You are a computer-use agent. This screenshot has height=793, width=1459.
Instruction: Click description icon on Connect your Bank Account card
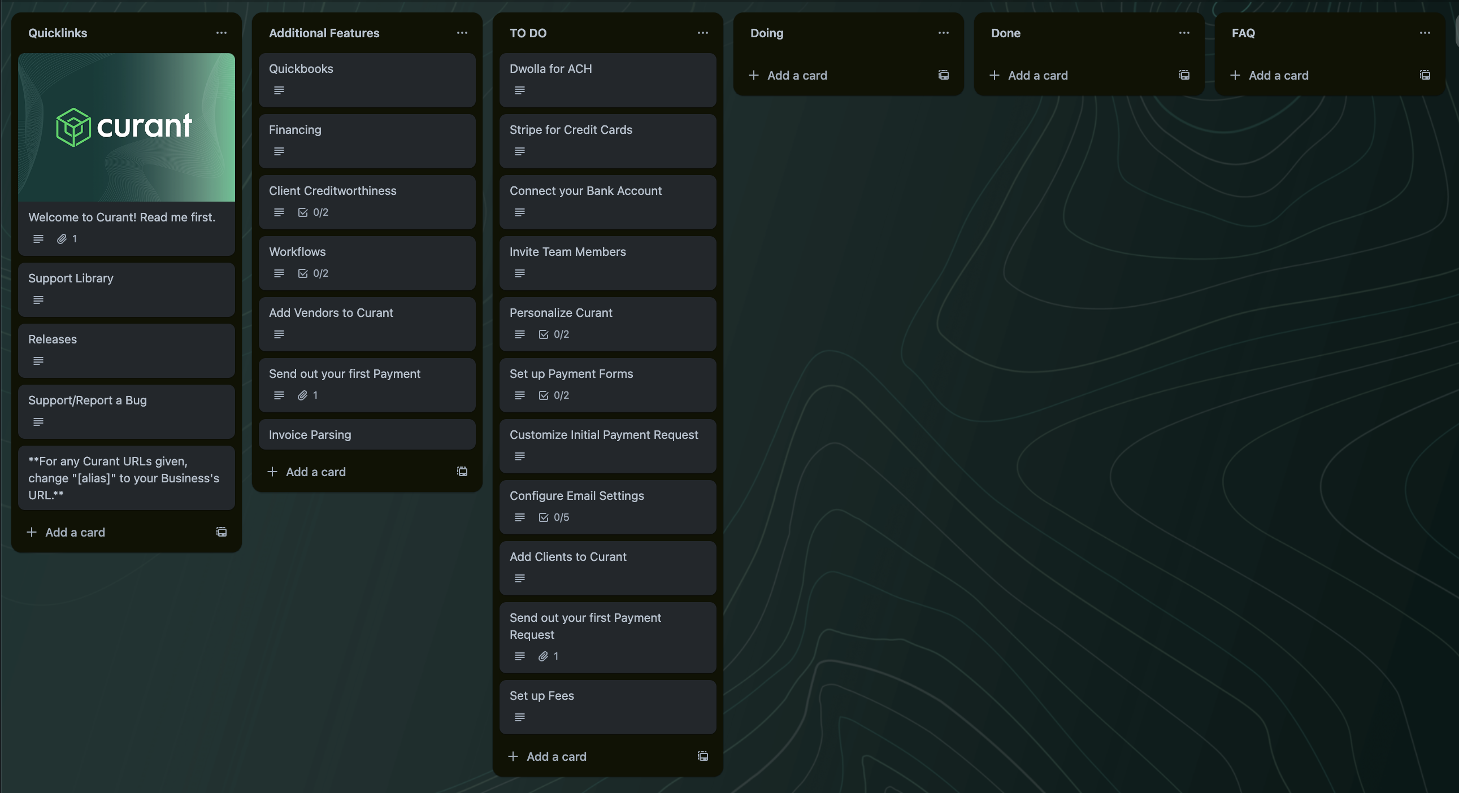click(x=519, y=212)
